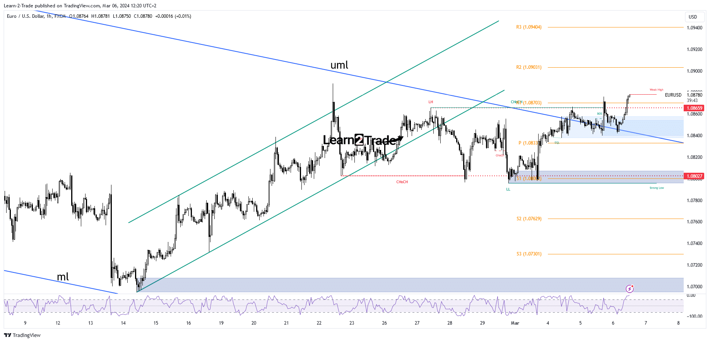Select the R3 (1.09404) pivot label

(529, 27)
